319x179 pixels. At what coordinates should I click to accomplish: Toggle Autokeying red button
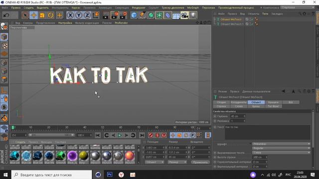pos(157,135)
